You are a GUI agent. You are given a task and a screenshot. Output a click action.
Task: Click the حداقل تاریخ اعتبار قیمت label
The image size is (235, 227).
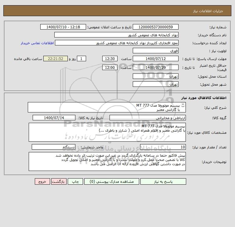pyautogui.click(x=213, y=68)
